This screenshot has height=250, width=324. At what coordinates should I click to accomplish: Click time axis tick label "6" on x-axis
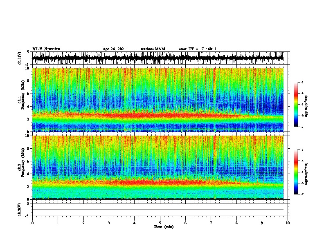tap(186, 223)
